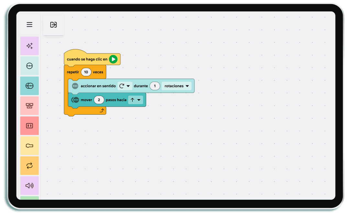Image resolution: width=356 pixels, height=214 pixels.
Task: Click the motor icon on 'accionar' block
Action: 75,86
